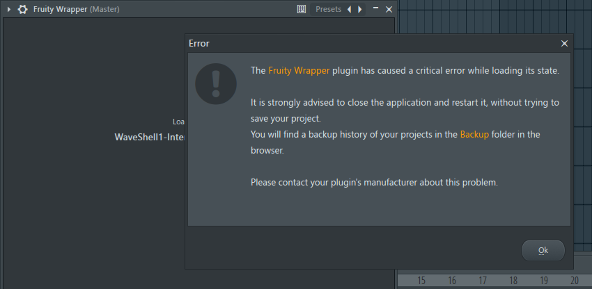Image resolution: width=592 pixels, height=289 pixels.
Task: Jump to bar 17 on the timeline
Action: tap(483, 281)
